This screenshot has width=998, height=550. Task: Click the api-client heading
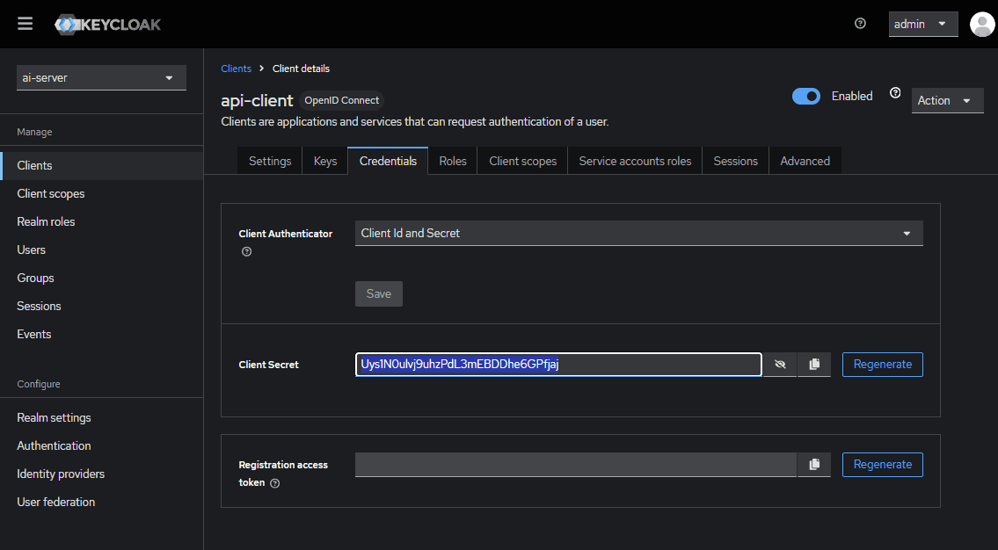click(x=257, y=100)
